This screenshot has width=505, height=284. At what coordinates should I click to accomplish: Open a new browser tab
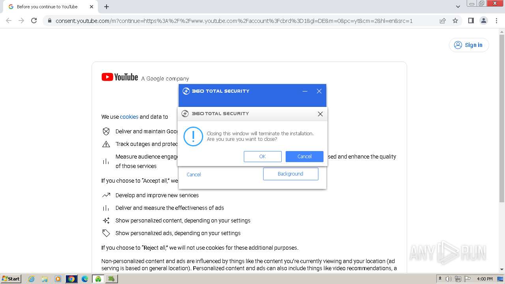107,7
